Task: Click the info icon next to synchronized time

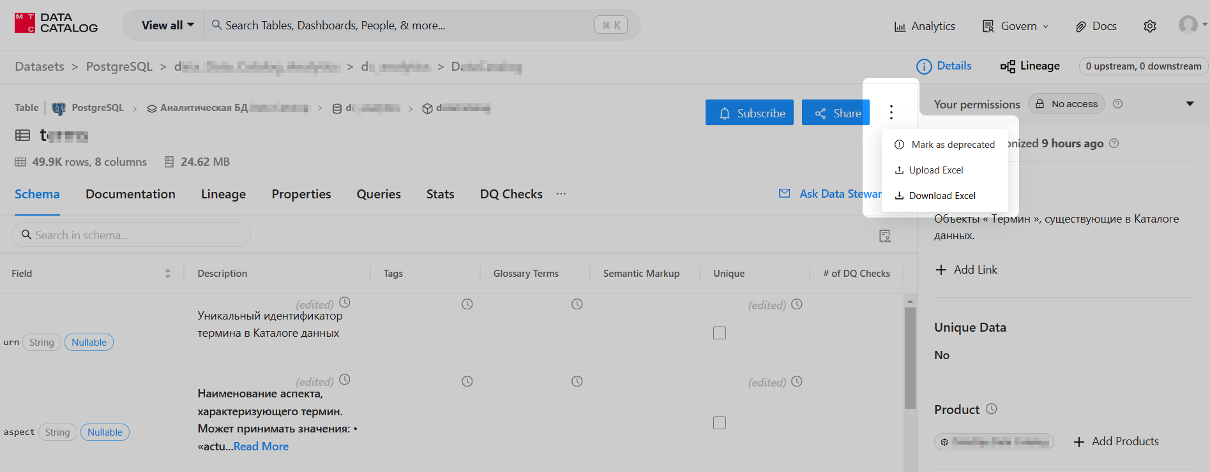Action: point(1114,144)
